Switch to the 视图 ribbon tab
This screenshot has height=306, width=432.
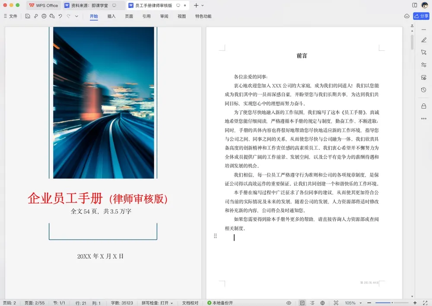(x=181, y=16)
